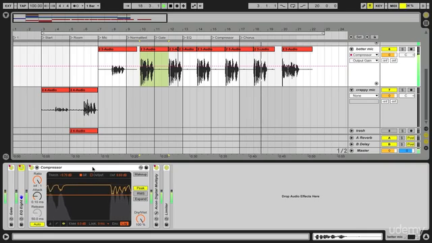Fold the crappy mic track

tap(352, 90)
